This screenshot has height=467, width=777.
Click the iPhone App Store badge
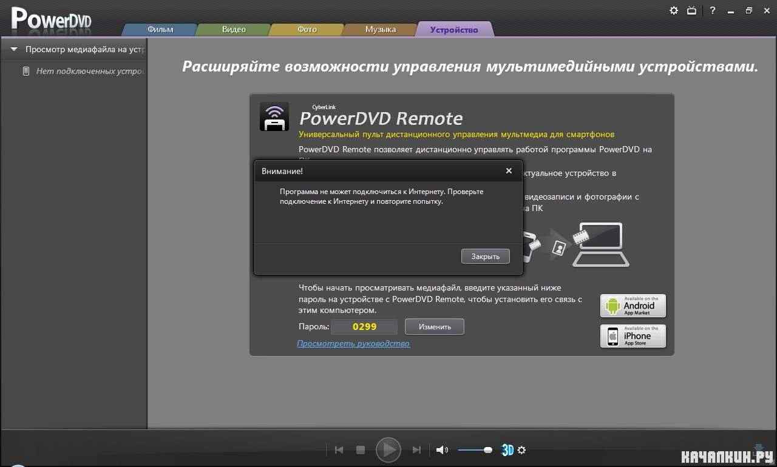633,336
